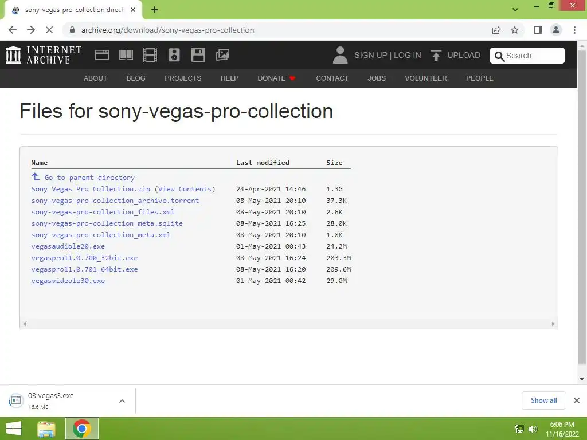Image resolution: width=587 pixels, height=440 pixels.
Task: Click the user avatar icon beside Sign Up
Action: tap(340, 55)
